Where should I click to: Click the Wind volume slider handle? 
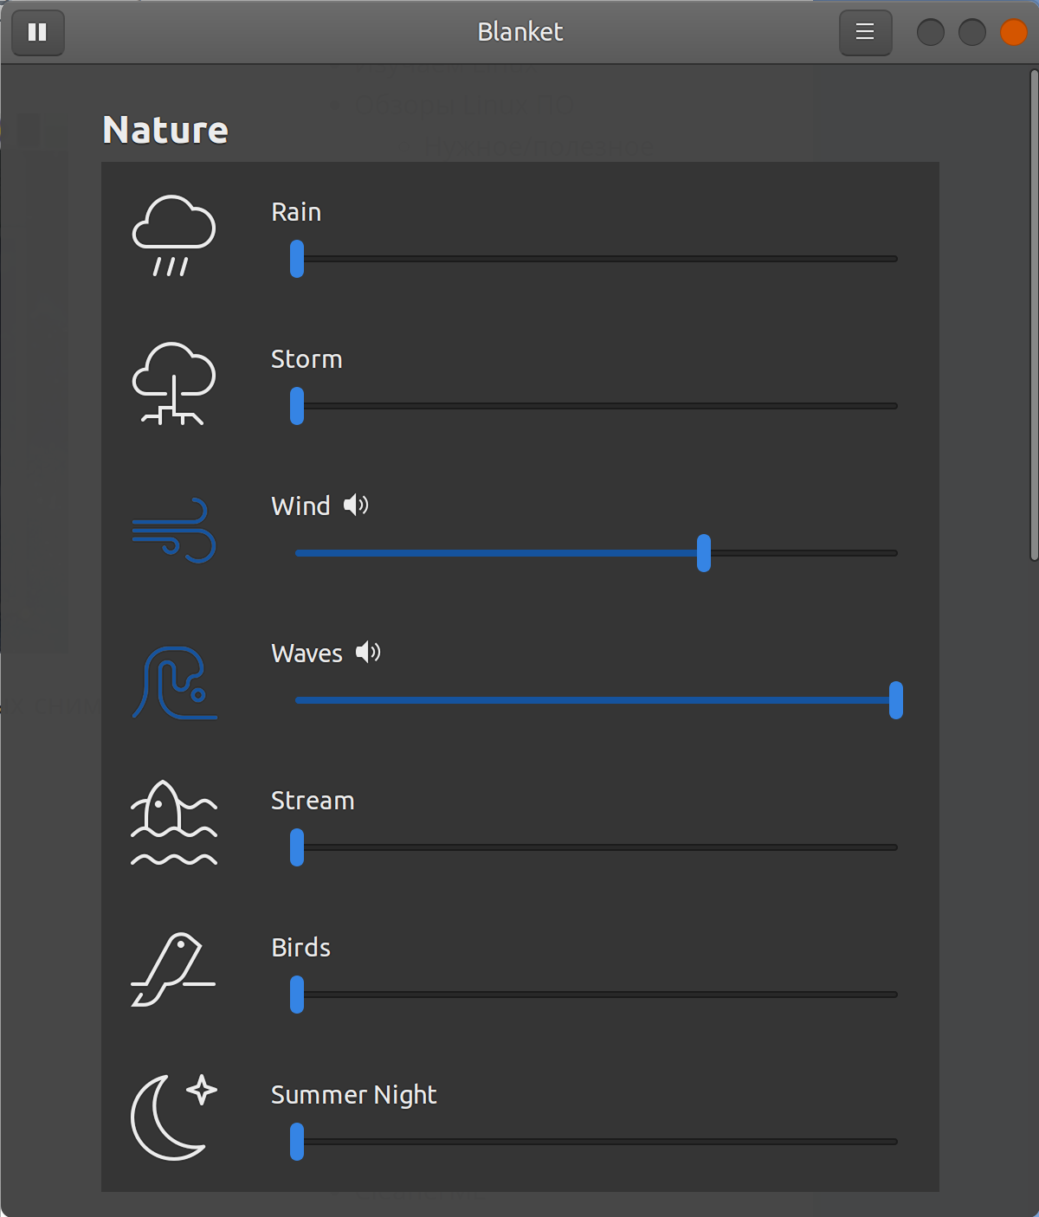tap(704, 553)
